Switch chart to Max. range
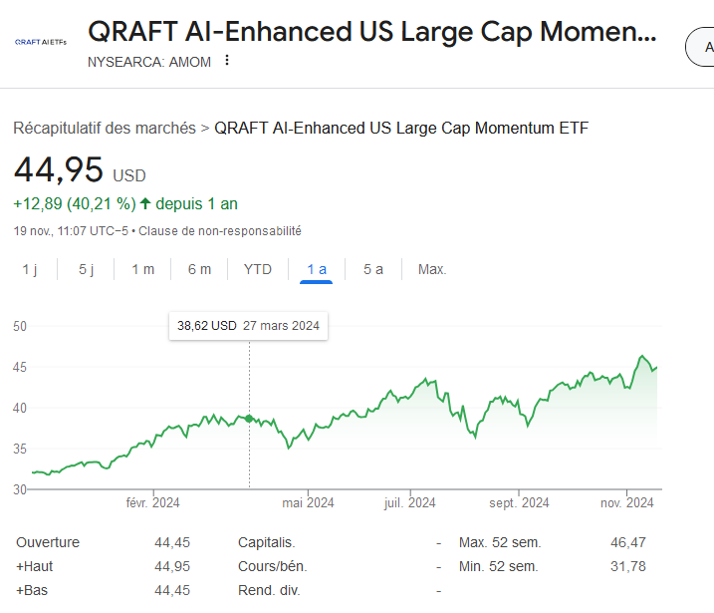The width and height of the screenshot is (714, 613). [432, 269]
